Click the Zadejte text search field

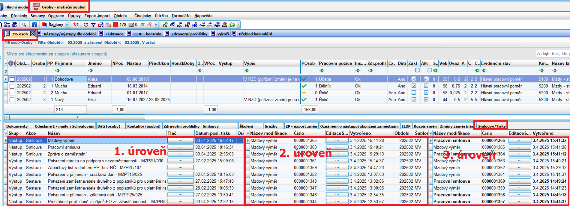click(x=553, y=54)
